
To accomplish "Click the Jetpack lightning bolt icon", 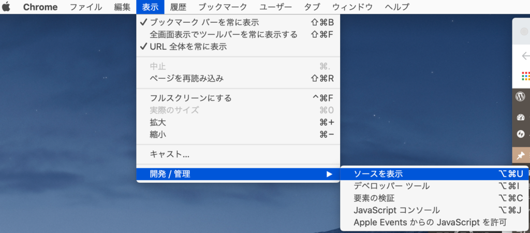I will 521,134.
